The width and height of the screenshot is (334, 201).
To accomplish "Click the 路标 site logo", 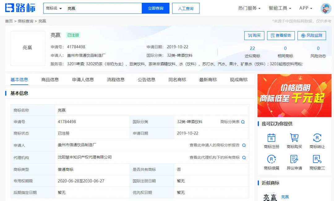I will [x=20, y=8].
